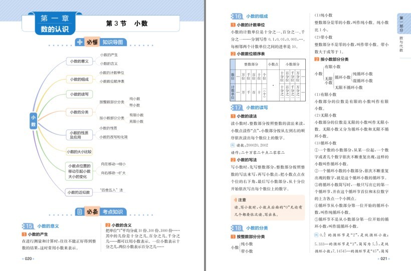Click the 小数数位顺序表 table
Screen dimensions: 411x271
pyautogui.click(x=268, y=80)
